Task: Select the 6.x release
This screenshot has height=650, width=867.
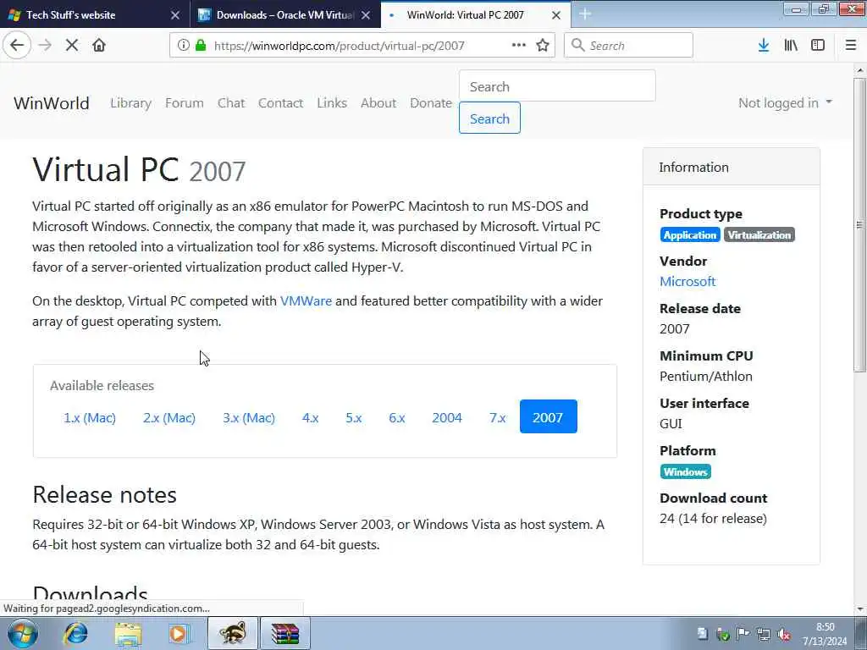Action: pyautogui.click(x=397, y=417)
